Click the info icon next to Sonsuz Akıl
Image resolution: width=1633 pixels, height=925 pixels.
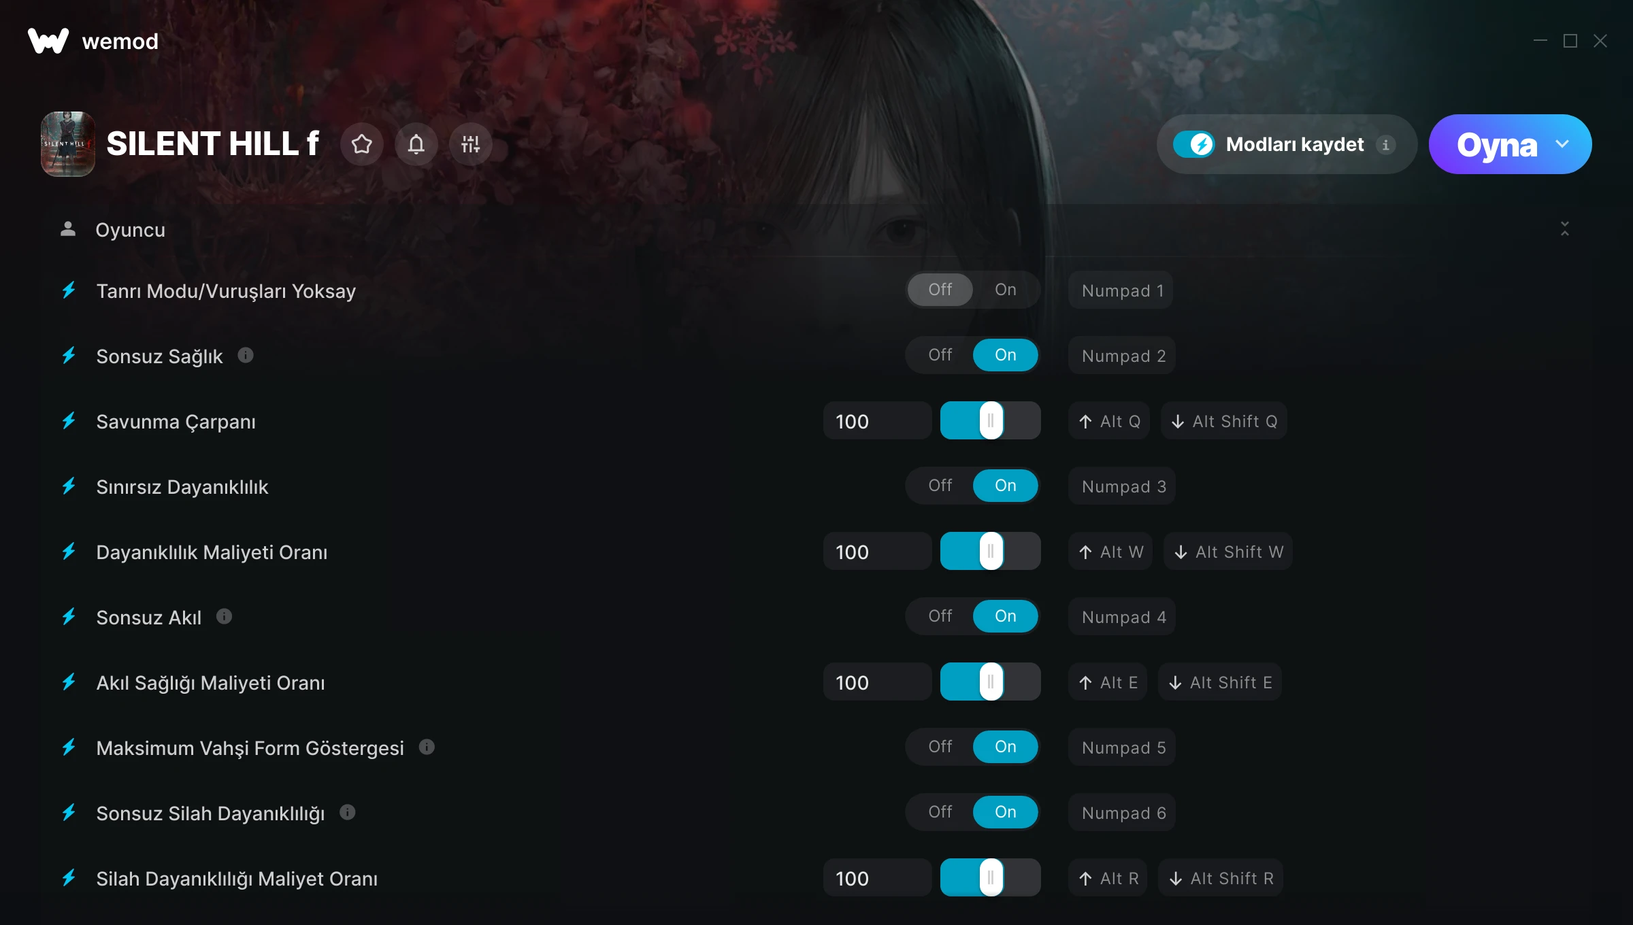tap(225, 616)
